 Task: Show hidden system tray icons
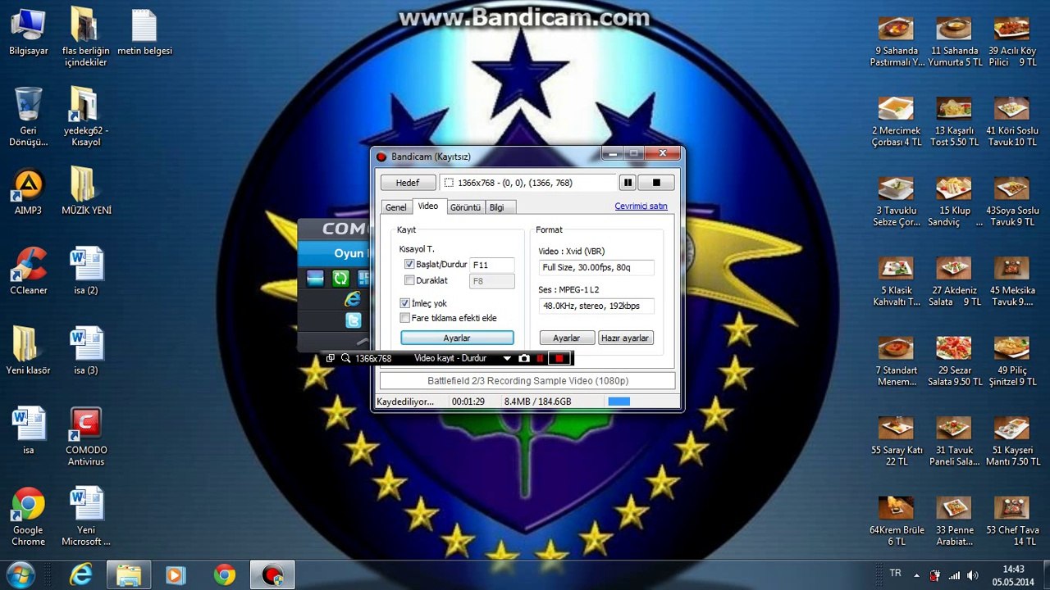tap(916, 575)
